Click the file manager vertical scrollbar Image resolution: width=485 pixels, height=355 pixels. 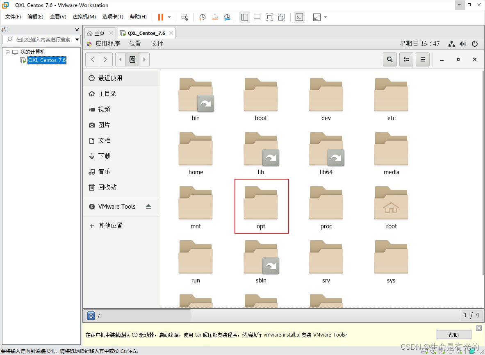(x=483, y=172)
